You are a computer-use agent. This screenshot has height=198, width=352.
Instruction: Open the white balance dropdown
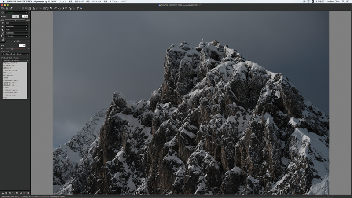pyautogui.click(x=17, y=26)
